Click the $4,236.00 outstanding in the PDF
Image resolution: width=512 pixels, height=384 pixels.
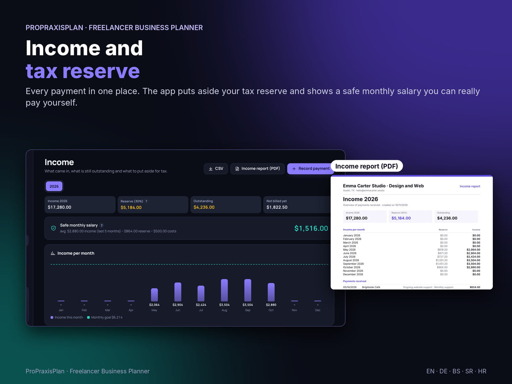447,218
